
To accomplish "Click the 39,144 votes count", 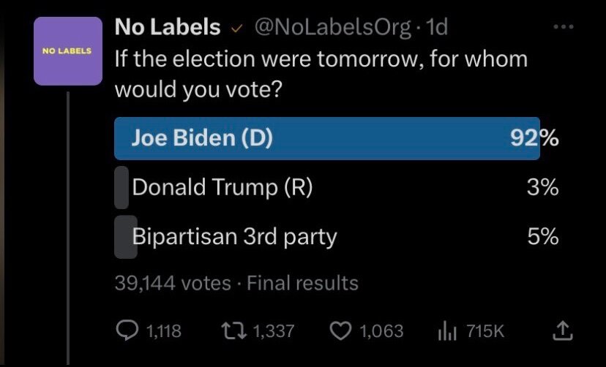I will click(x=172, y=283).
